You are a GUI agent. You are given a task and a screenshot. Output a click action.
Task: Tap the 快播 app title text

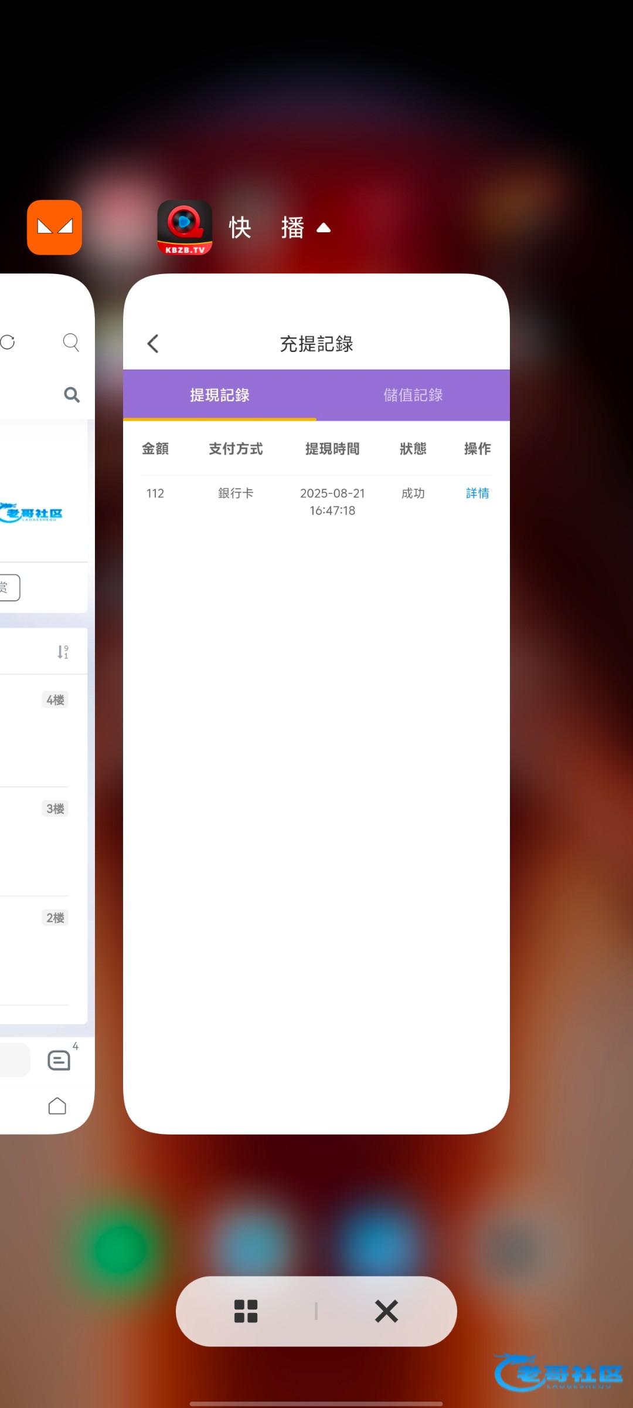pos(266,228)
